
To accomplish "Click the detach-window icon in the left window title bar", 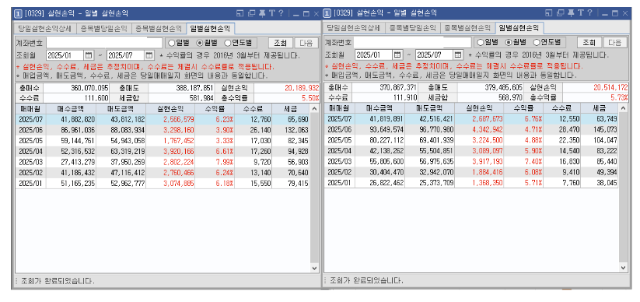I will click(x=240, y=13).
